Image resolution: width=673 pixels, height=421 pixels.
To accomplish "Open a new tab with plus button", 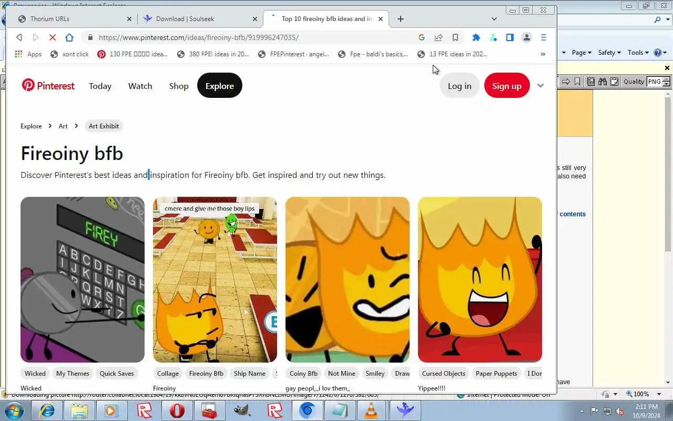I will coord(401,19).
